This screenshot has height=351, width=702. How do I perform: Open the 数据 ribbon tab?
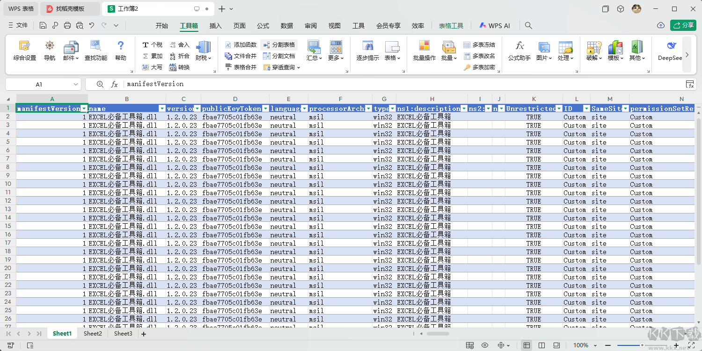287,26
